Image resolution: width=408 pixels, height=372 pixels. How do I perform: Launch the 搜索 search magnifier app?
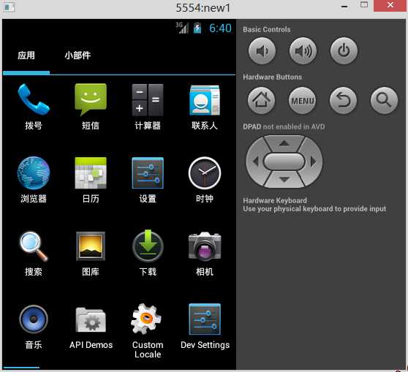(34, 246)
